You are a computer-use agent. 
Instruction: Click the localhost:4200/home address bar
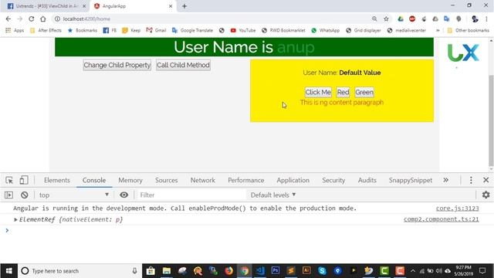pyautogui.click(x=211, y=19)
